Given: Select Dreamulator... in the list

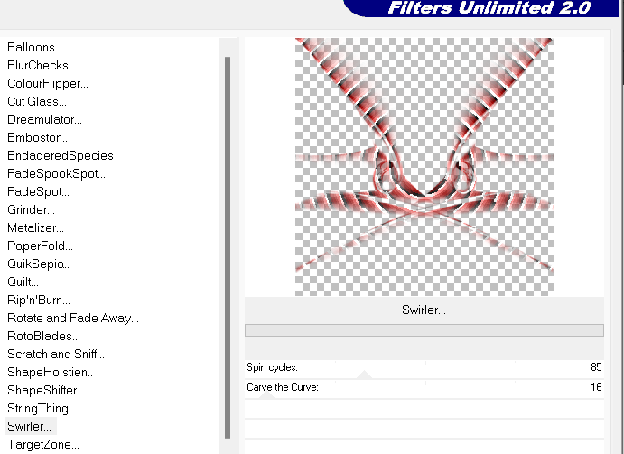Looking at the screenshot, I should [44, 119].
